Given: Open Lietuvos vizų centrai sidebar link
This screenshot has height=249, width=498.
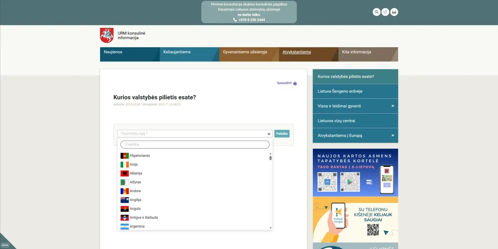Looking at the screenshot, I should click(336, 121).
